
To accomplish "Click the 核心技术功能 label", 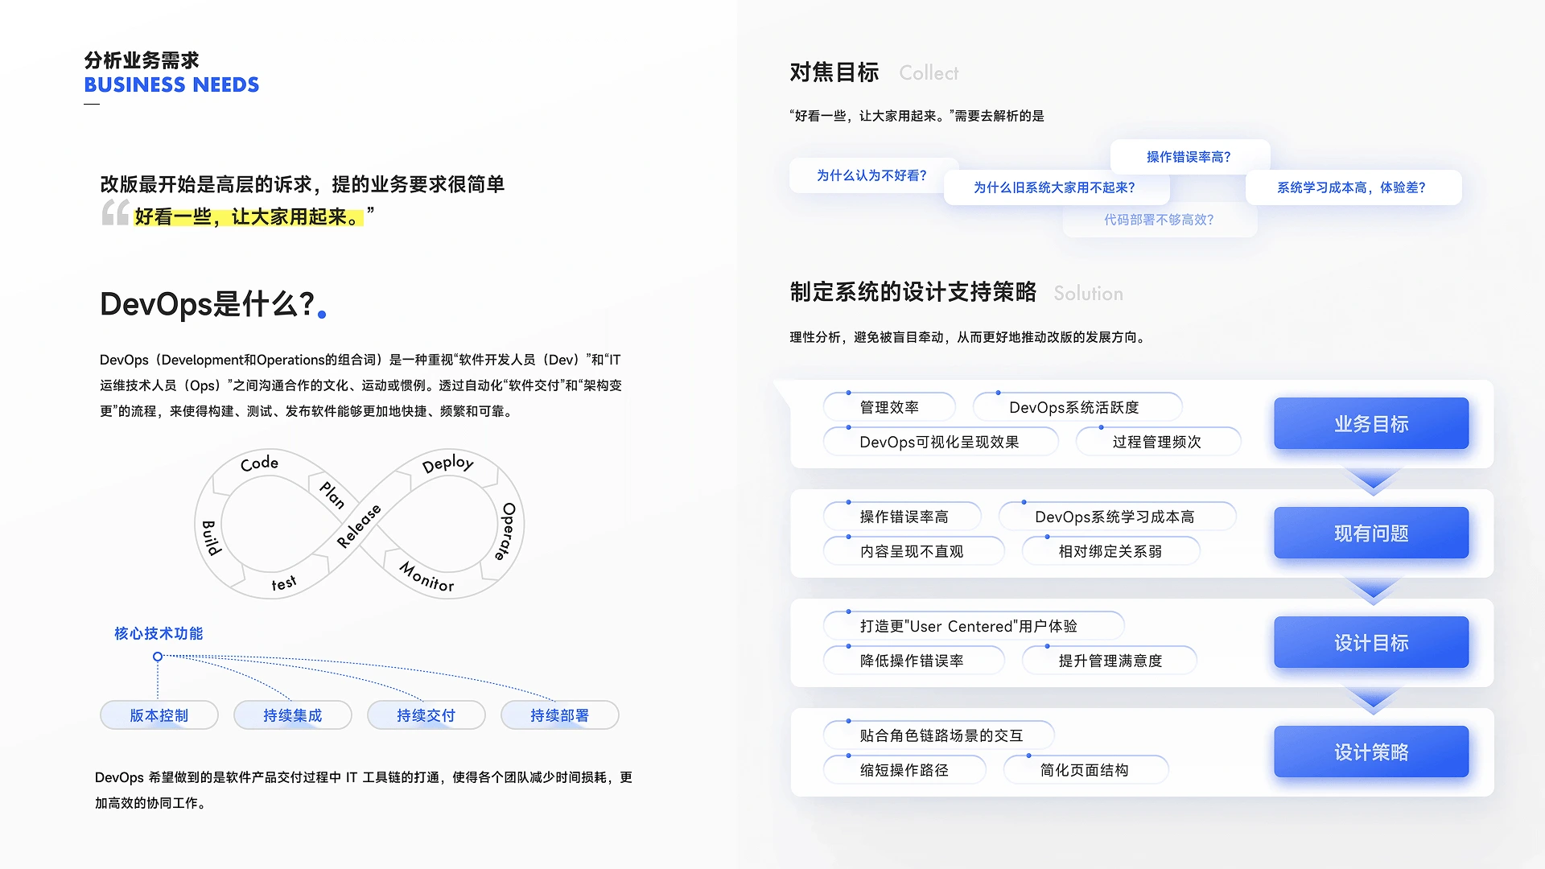I will pos(159,633).
